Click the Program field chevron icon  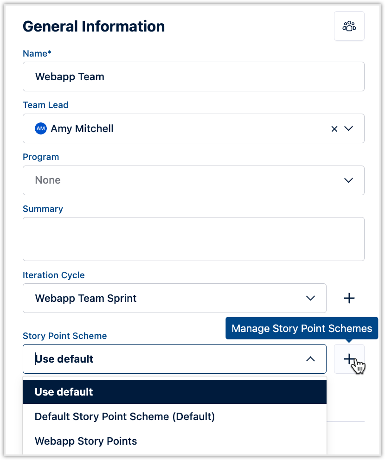coord(348,180)
